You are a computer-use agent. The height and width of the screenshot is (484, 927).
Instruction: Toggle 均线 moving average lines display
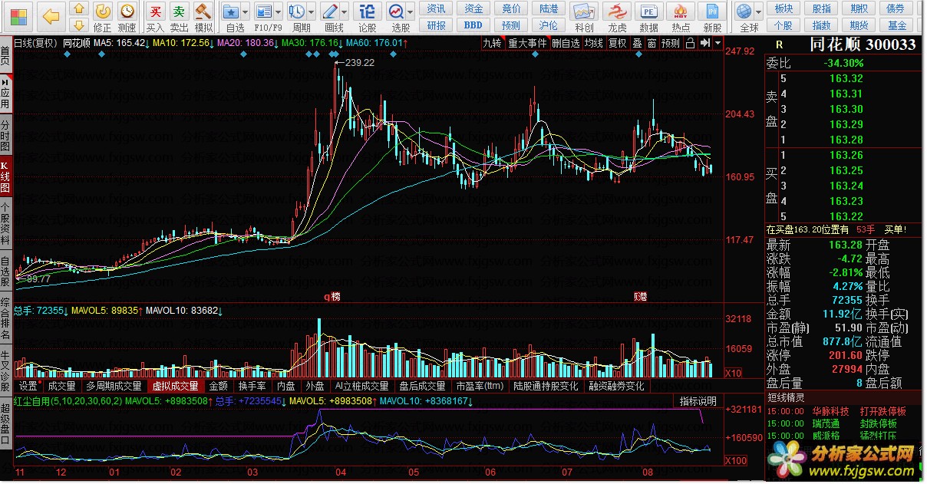point(592,43)
